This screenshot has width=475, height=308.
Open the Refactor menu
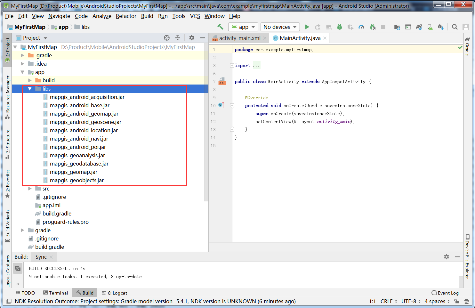pyautogui.click(x=126, y=16)
